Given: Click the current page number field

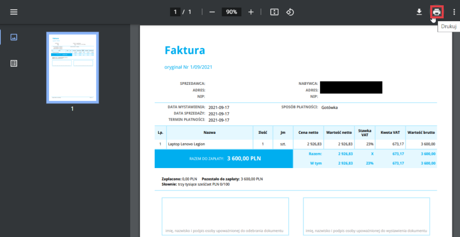Looking at the screenshot, I should click(175, 12).
